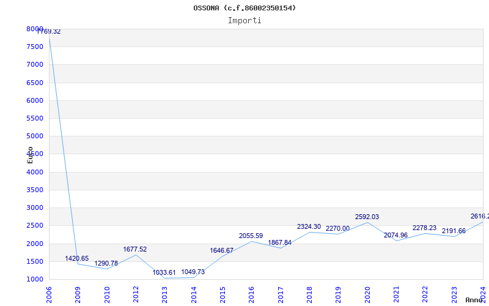Click the x-axis year 2012
The width and height of the screenshot is (489, 306).
point(136,295)
